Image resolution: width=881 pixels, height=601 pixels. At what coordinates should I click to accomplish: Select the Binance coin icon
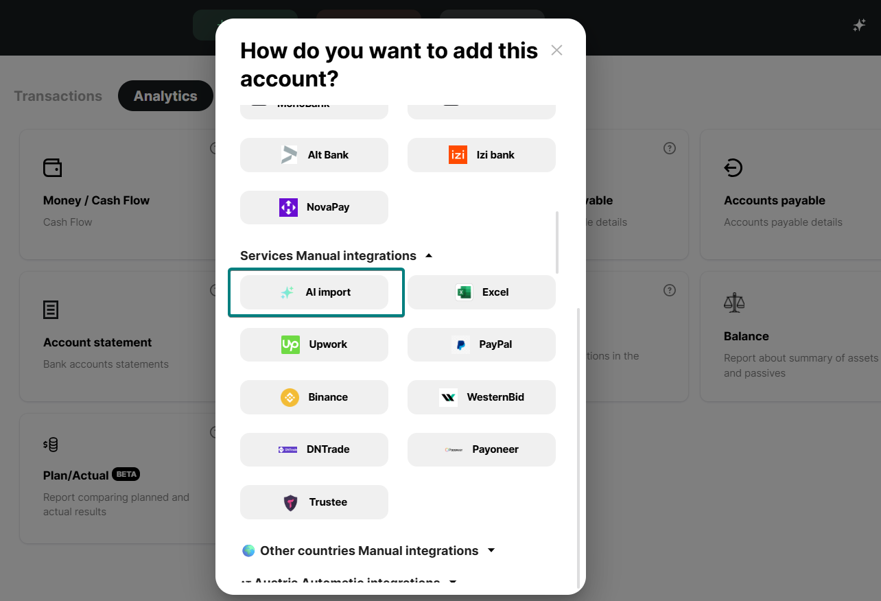[x=290, y=397]
